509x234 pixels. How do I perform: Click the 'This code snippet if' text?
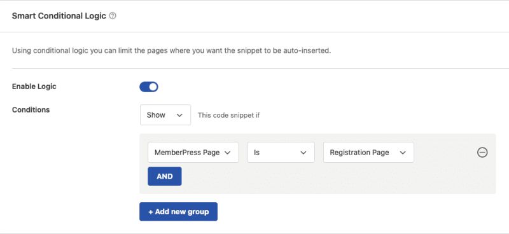point(228,115)
